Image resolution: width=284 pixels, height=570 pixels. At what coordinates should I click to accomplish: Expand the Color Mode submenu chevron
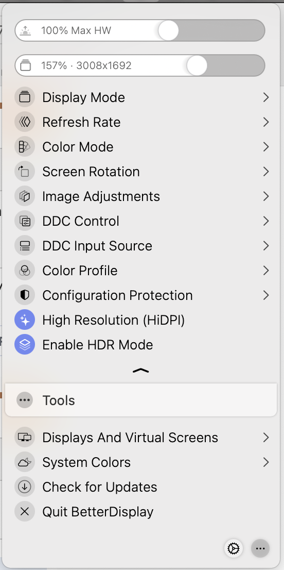coord(266,147)
